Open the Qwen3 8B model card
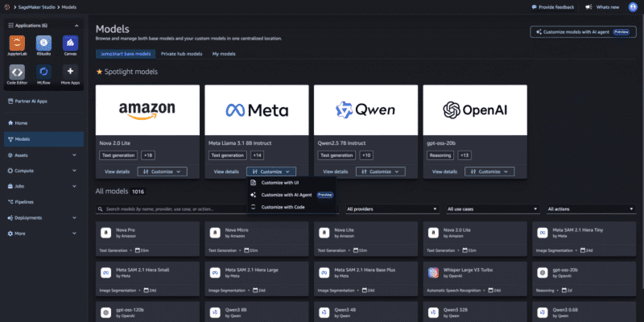Viewport: 644px width, 322px height. pyautogui.click(x=257, y=312)
